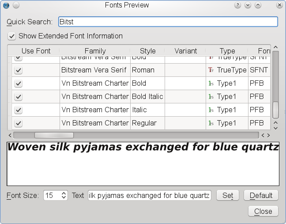Screen dimensions: 286x224
Task: Click the horizontal scrollbar left arrow
Action: [10, 135]
